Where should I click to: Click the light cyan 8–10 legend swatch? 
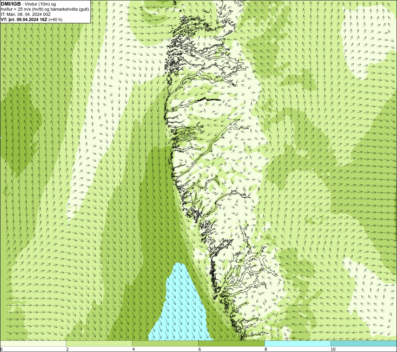(x=297, y=343)
